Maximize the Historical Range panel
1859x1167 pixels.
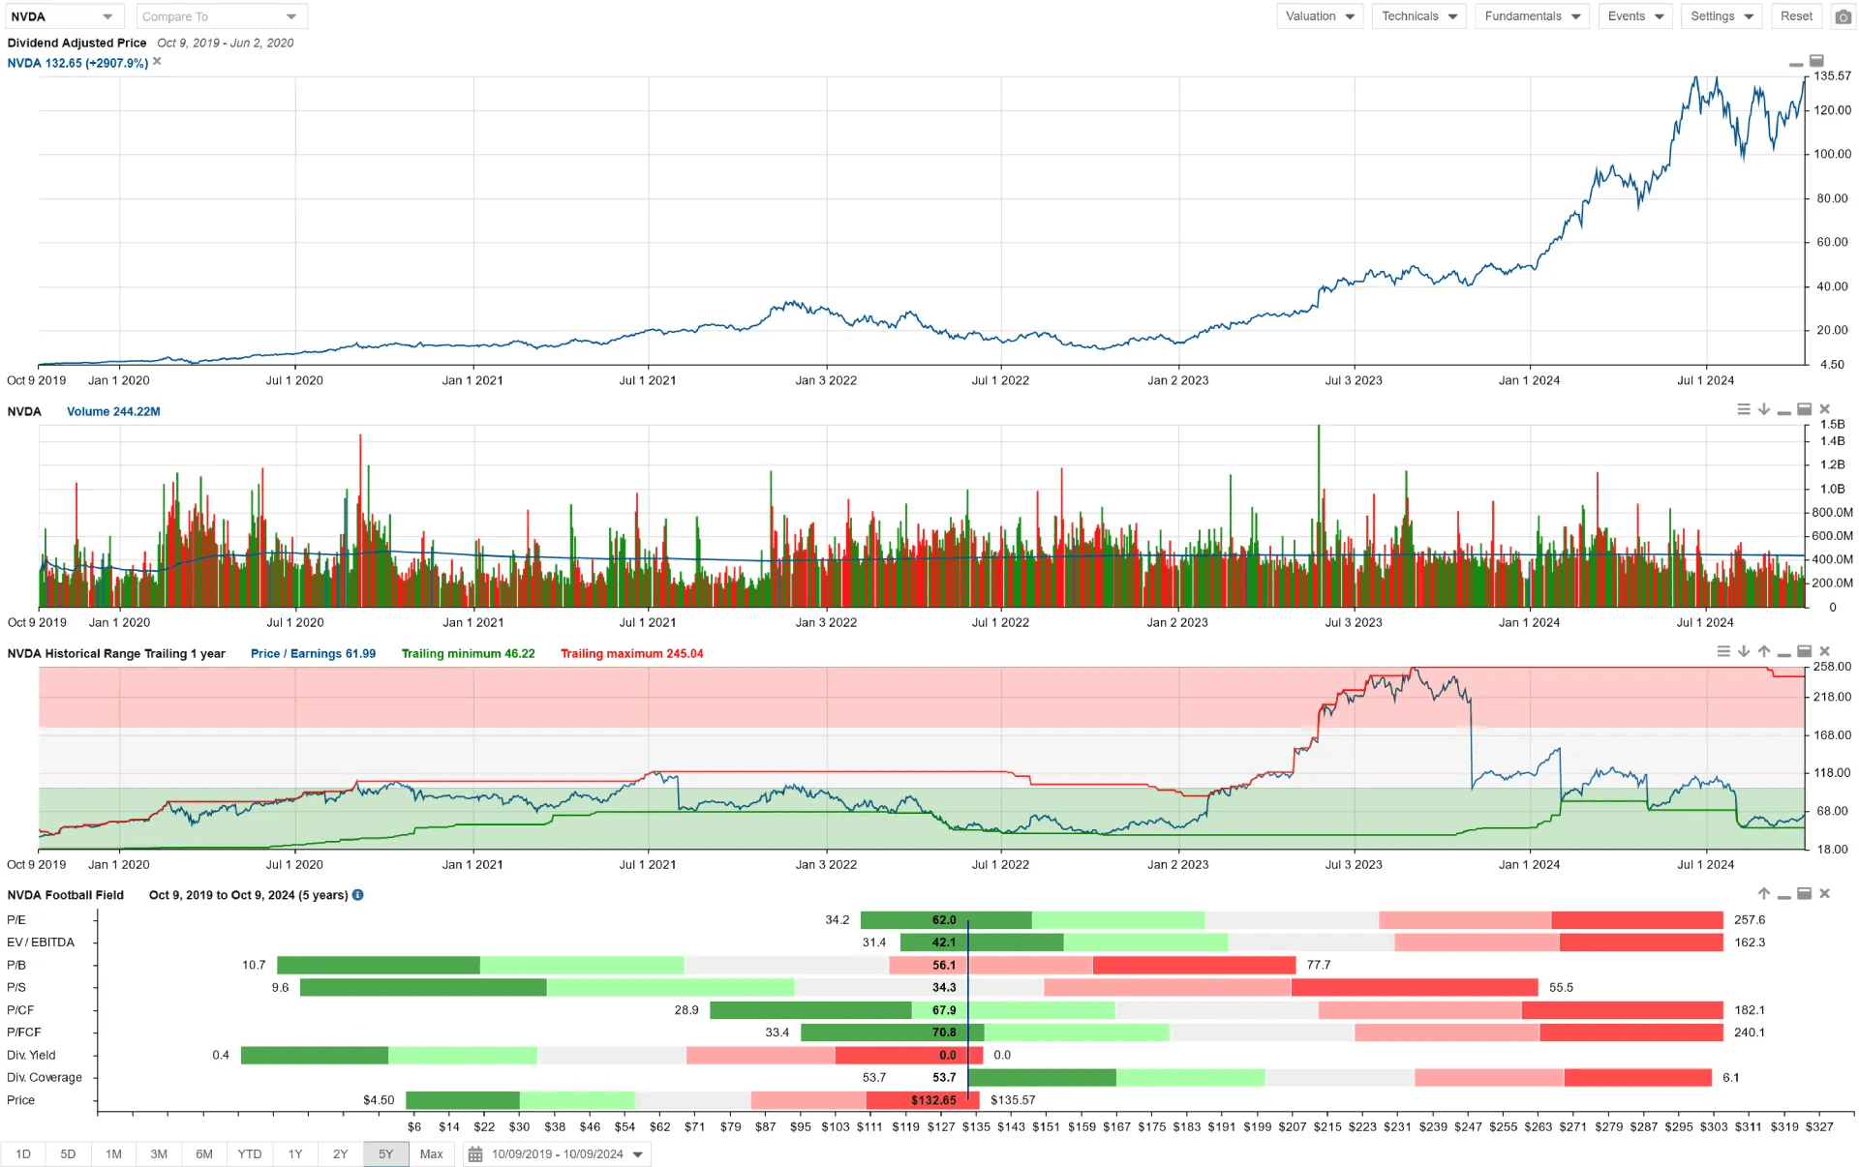[x=1804, y=651]
